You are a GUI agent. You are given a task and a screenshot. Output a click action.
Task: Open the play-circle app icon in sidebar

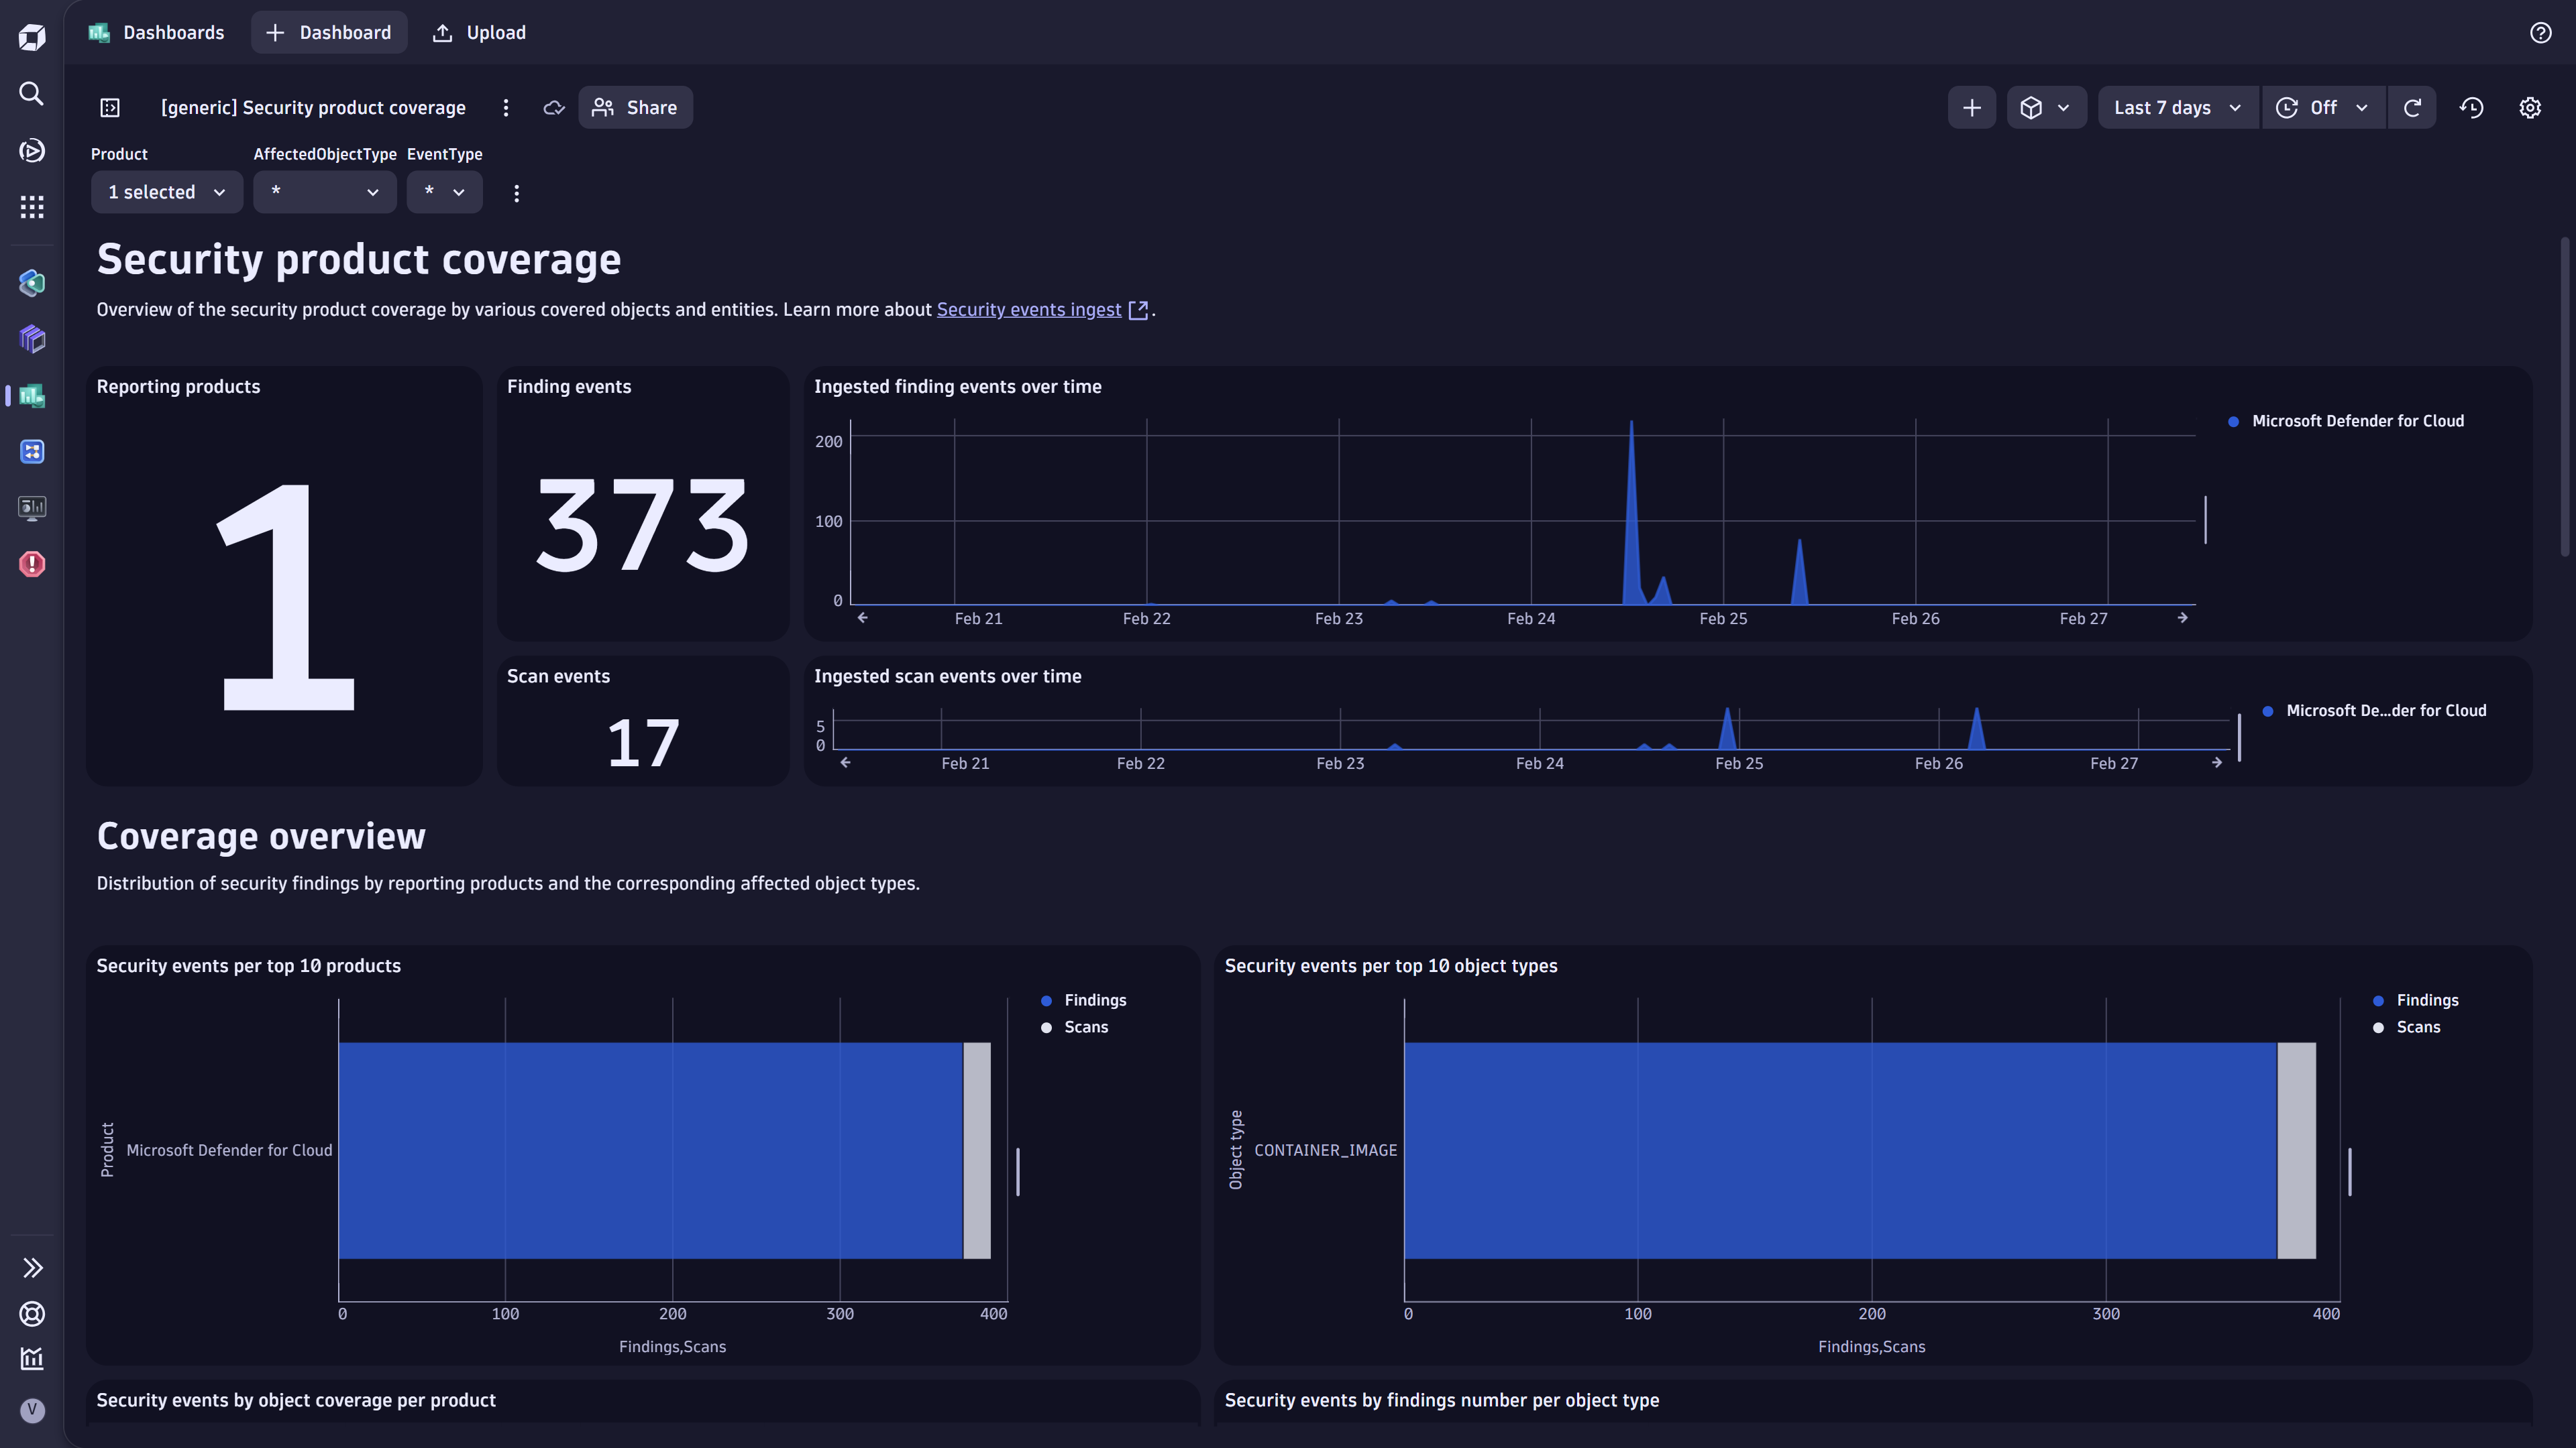click(x=32, y=151)
